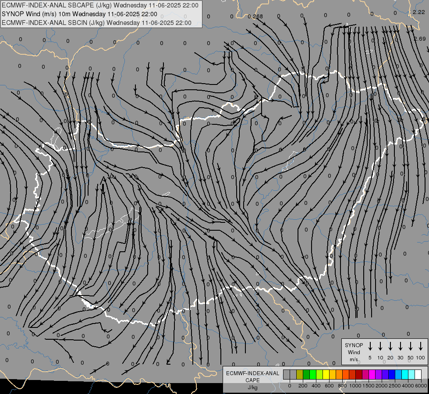The width and height of the screenshot is (429, 394).
Task: Click the '2000' tick label on color scale
Action: 382,386
